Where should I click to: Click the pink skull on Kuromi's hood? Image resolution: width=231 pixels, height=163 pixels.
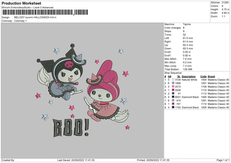69,65
